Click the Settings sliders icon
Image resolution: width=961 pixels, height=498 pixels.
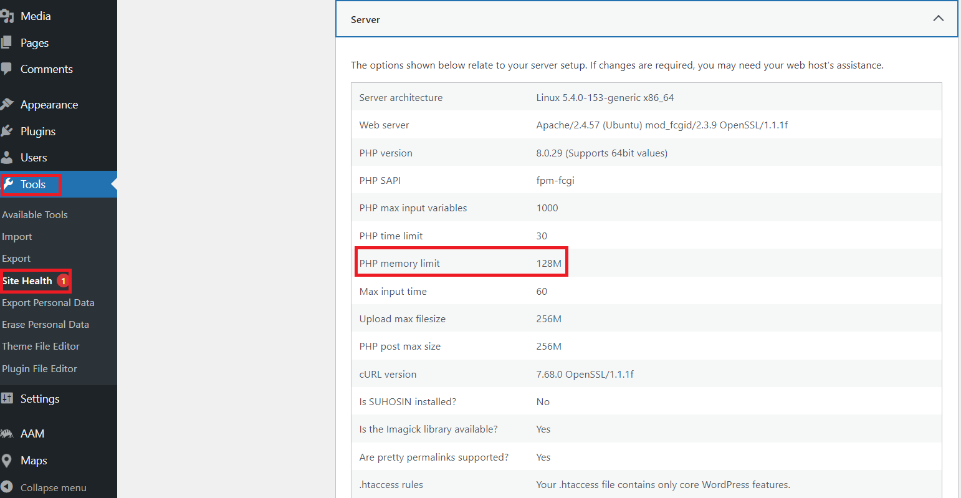[7, 398]
